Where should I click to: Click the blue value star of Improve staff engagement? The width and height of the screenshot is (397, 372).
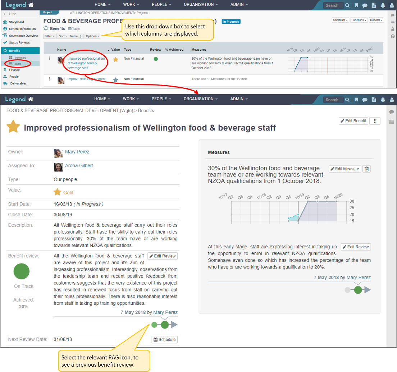pos(116,80)
